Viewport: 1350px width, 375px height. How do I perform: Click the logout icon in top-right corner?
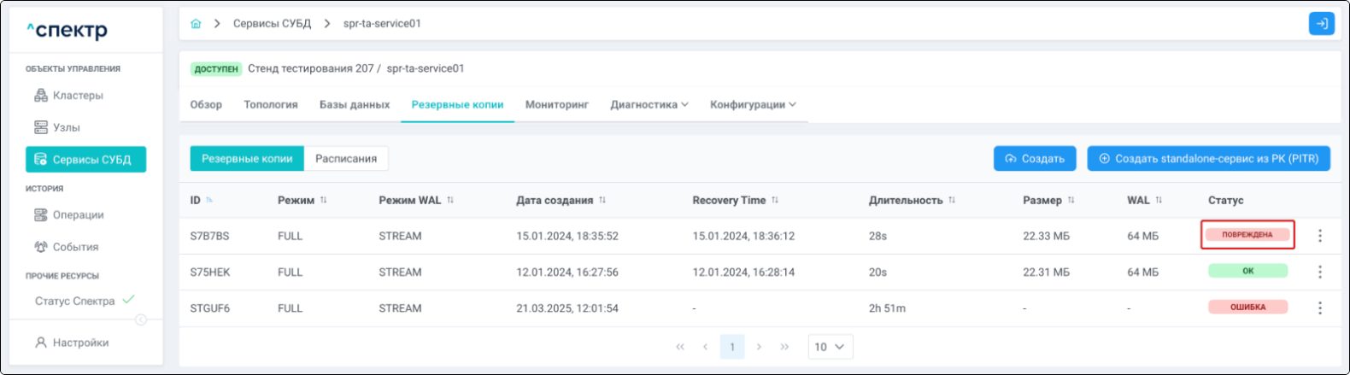pos(1321,24)
